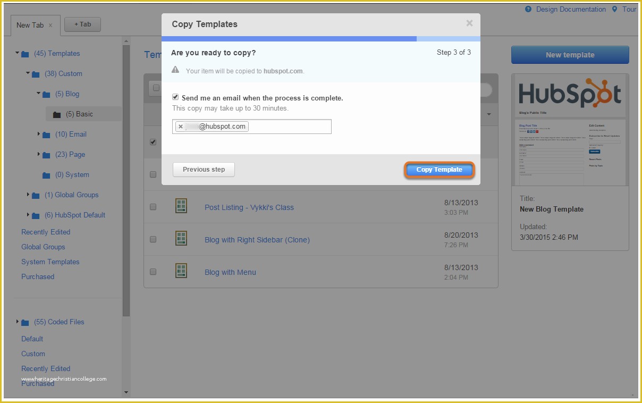Open the System Templates link
The width and height of the screenshot is (642, 403).
click(x=50, y=262)
